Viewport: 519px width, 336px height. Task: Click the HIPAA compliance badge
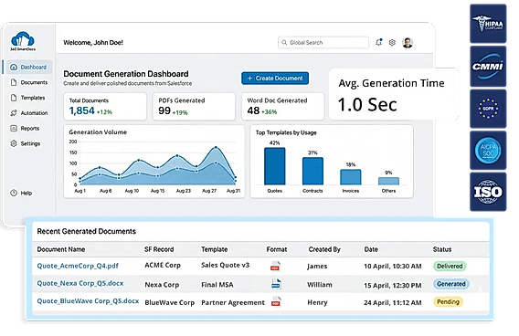click(488, 24)
